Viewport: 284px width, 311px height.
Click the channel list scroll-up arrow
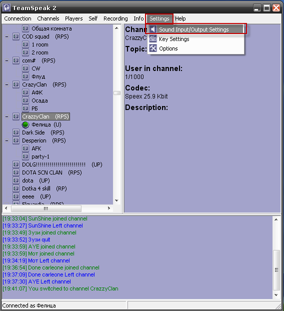[x=117, y=28]
